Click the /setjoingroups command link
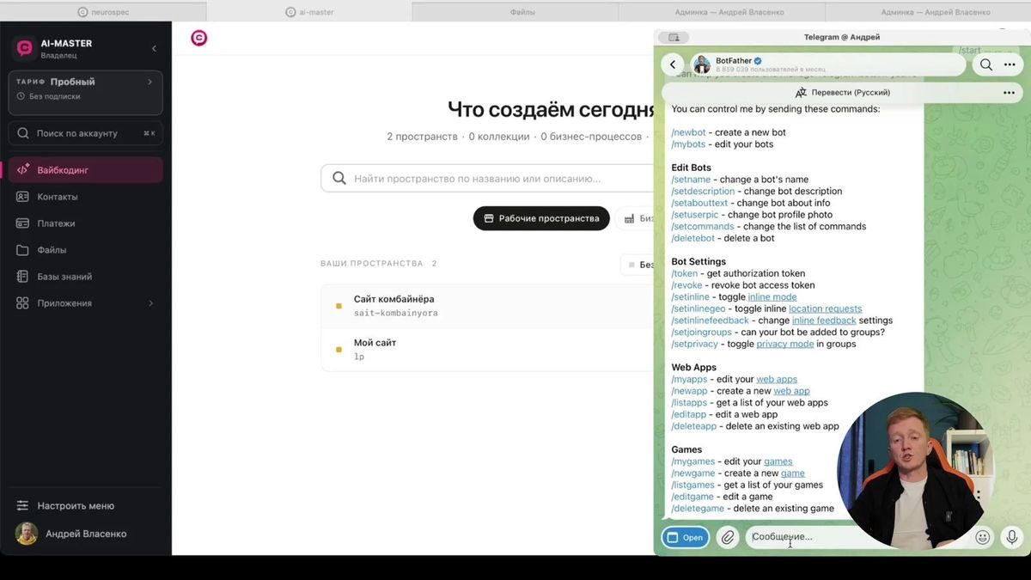Viewport: 1031px width, 580px height. pyautogui.click(x=702, y=333)
